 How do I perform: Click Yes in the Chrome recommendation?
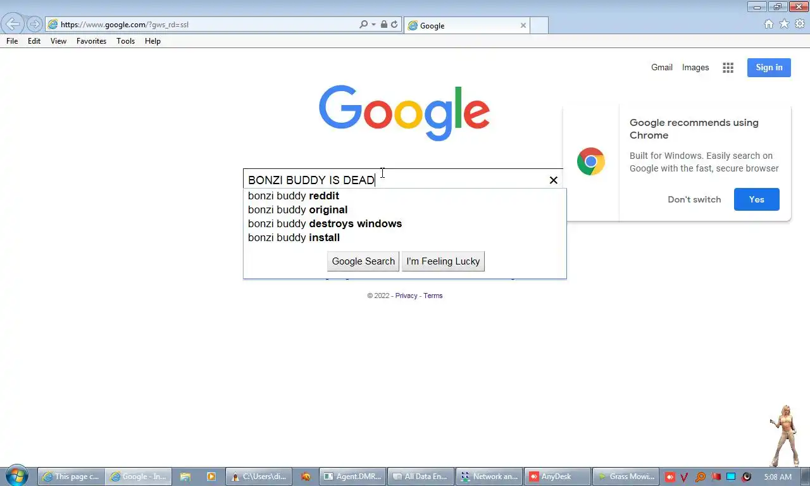point(757,199)
